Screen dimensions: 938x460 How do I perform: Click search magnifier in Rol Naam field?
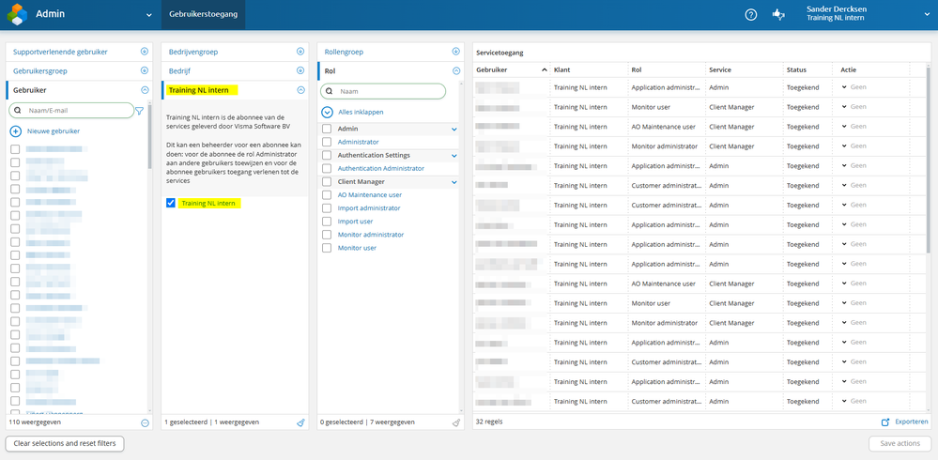pos(329,91)
